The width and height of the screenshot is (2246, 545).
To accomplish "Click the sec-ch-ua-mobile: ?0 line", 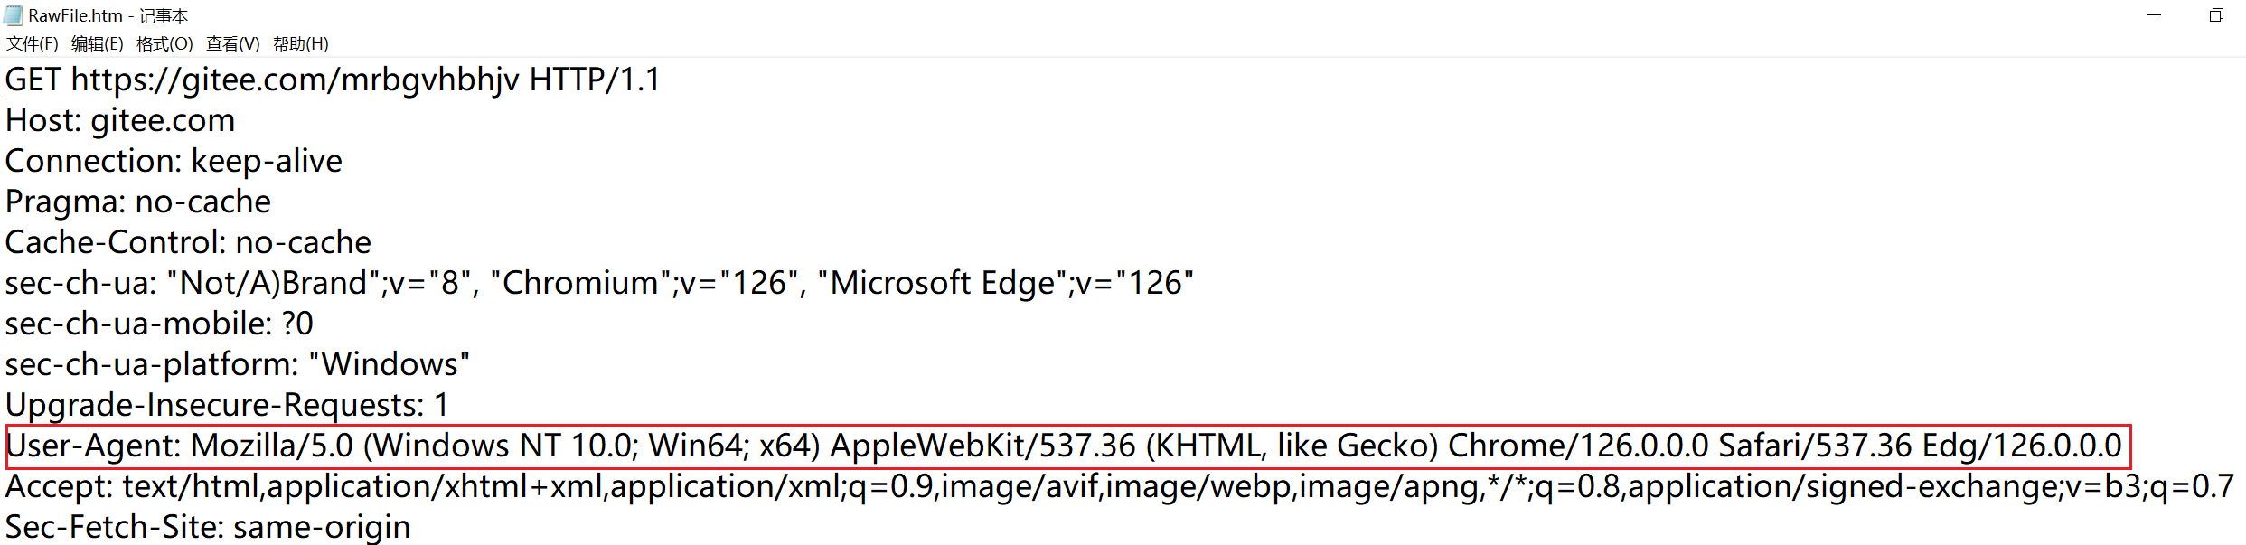I will 159,324.
